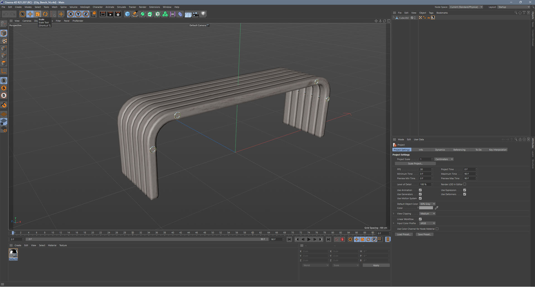Toggle Z axis lock
Image resolution: width=535 pixels, height=287 pixels.
[x=86, y=14]
